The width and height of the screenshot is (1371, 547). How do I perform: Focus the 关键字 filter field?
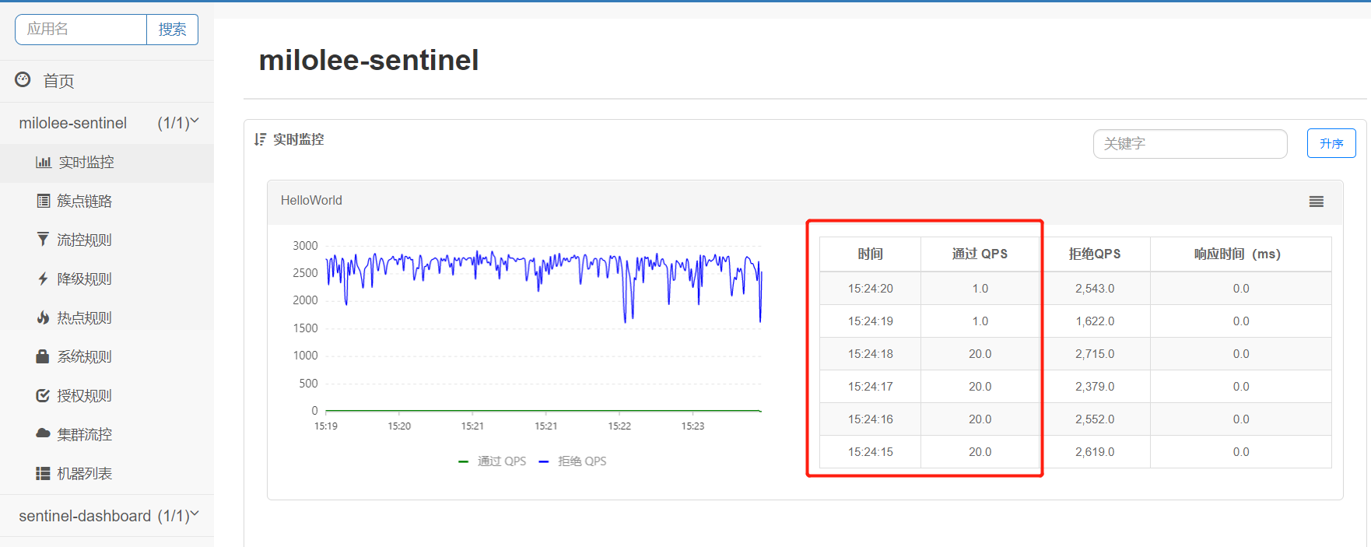pos(1190,144)
